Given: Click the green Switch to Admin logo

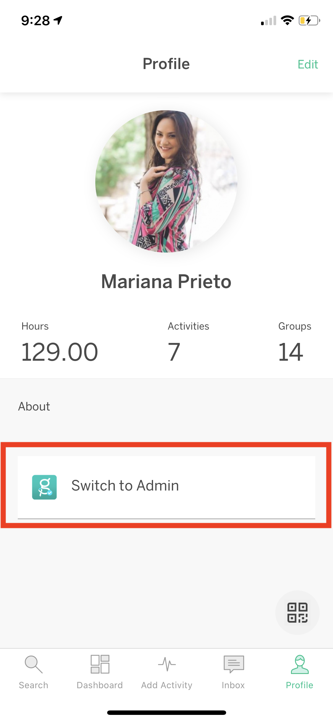Looking at the screenshot, I should [44, 487].
